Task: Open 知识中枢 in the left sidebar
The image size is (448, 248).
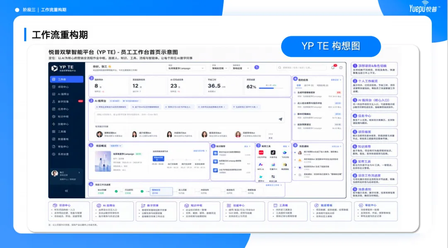Action: pos(66,117)
